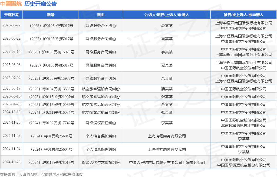Select case number in the 2024-11-08 row
The width and height of the screenshot is (277, 177).
tap(52, 136)
